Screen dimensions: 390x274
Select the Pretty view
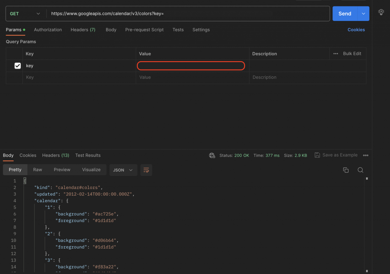pyautogui.click(x=15, y=170)
